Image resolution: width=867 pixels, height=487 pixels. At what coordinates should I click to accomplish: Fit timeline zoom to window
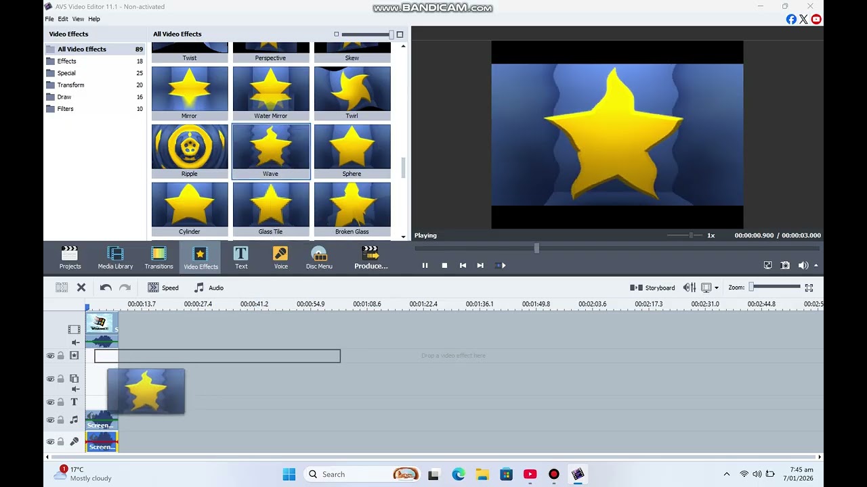[x=809, y=287]
